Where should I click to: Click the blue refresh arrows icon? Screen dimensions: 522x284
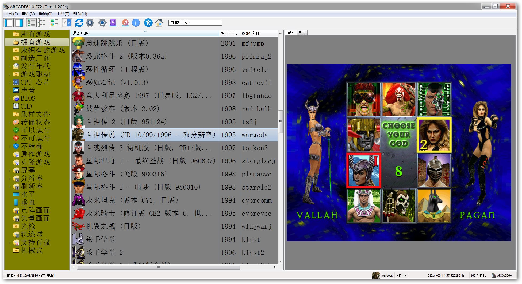(x=79, y=23)
